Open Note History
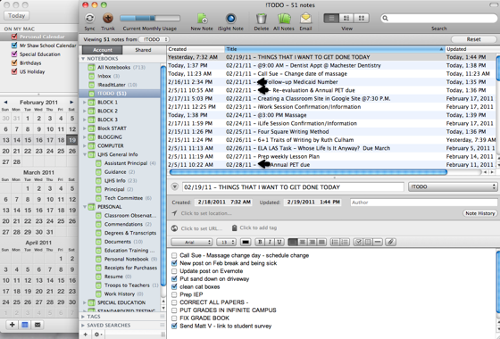Image resolution: width=500 pixels, height=339 pixels. [480, 213]
